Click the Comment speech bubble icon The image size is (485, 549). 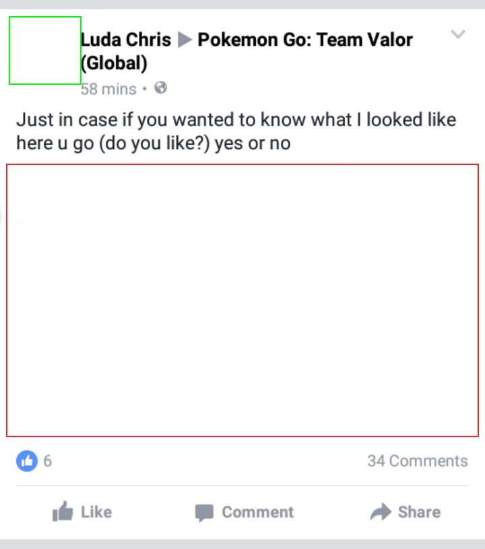[204, 513]
